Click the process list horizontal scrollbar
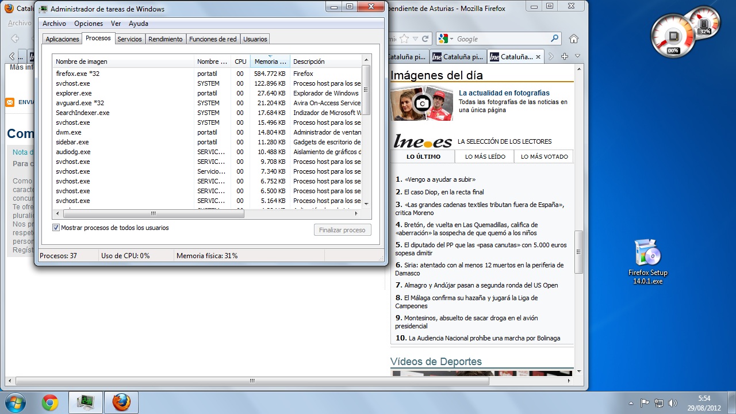This screenshot has width=736, height=414. tap(154, 213)
